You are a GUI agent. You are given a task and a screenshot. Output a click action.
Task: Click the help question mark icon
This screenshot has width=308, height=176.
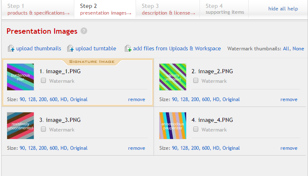pyautogui.click(x=84, y=31)
